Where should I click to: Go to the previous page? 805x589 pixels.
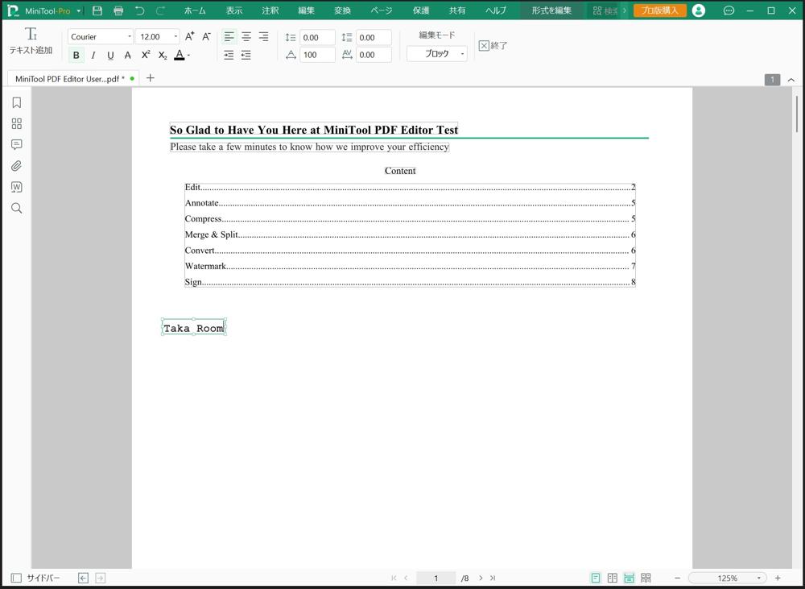pyautogui.click(x=406, y=579)
